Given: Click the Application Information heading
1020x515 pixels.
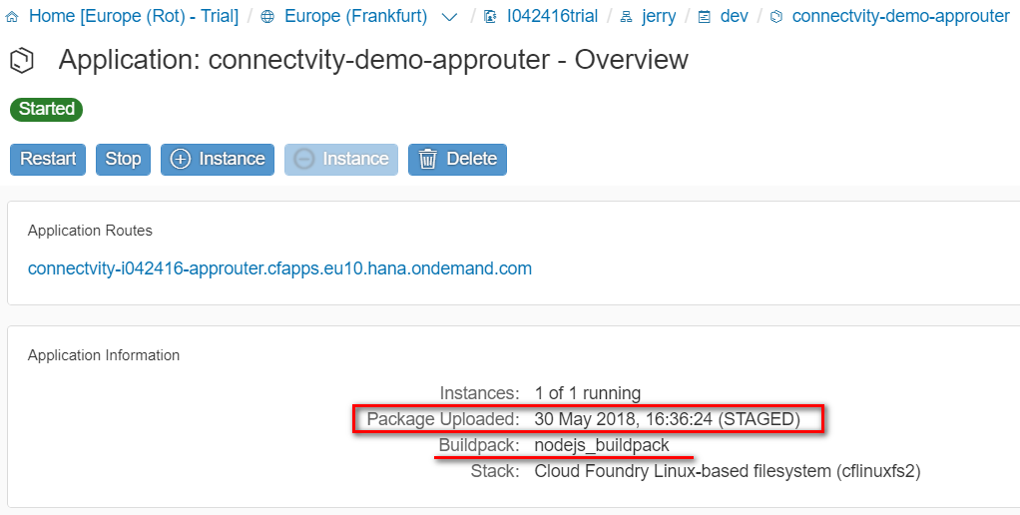Looking at the screenshot, I should [x=104, y=355].
